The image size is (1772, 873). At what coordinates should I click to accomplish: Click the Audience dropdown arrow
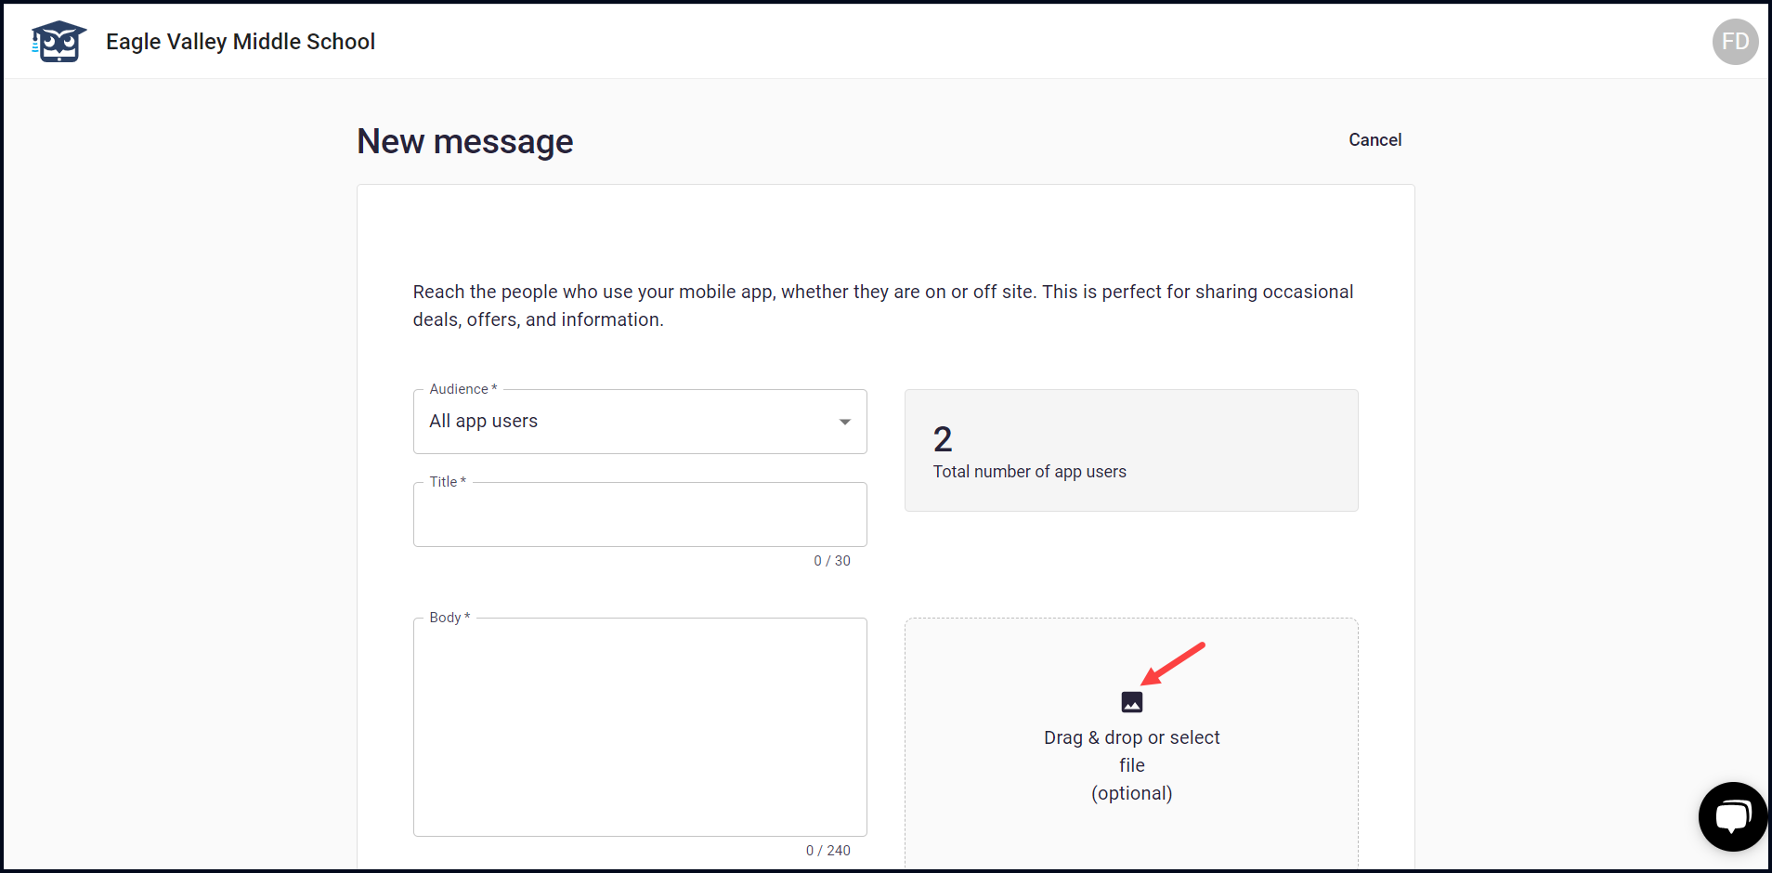(x=844, y=422)
